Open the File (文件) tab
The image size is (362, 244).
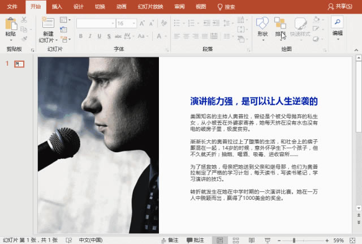click(x=12, y=7)
